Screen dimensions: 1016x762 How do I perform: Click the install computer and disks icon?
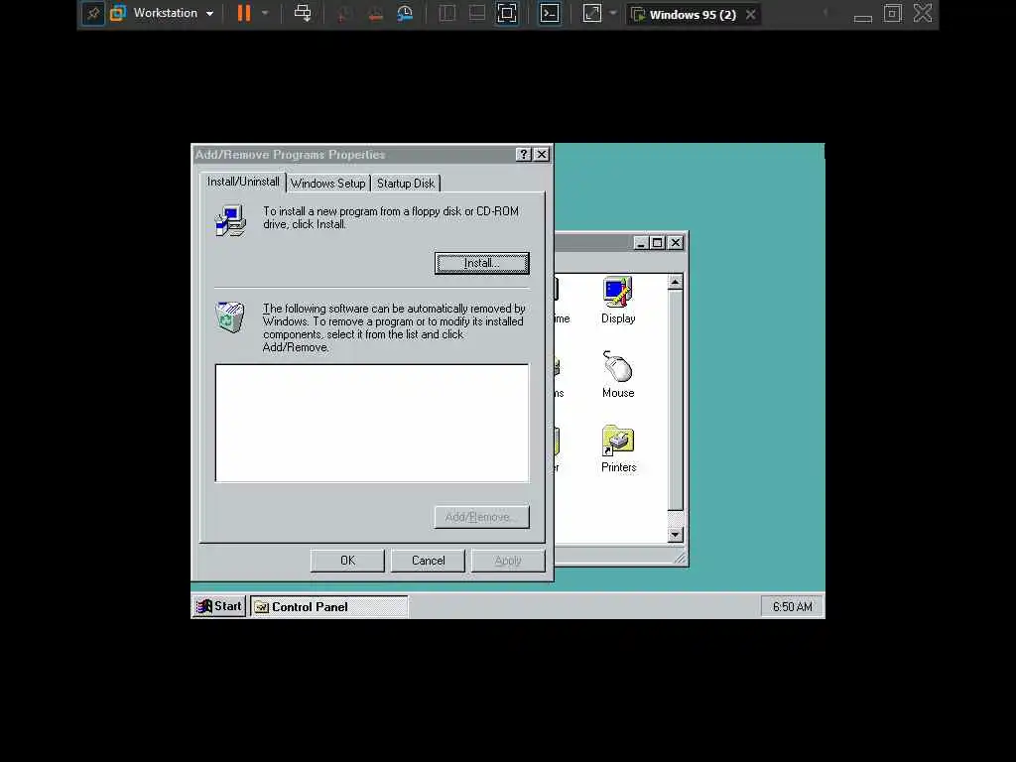click(x=230, y=220)
